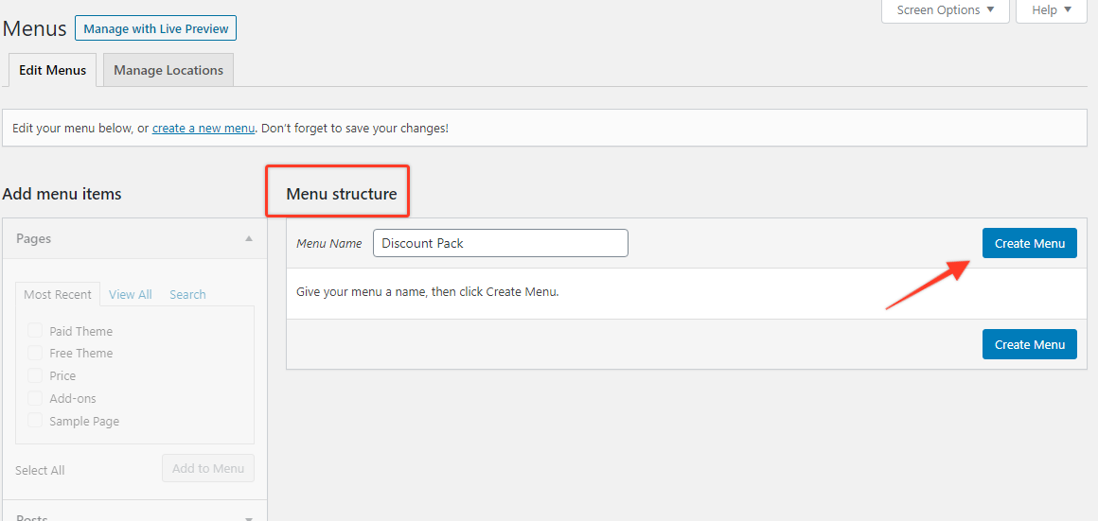The image size is (1098, 521).
Task: Collapse the Pages panel arrow
Action: (249, 238)
